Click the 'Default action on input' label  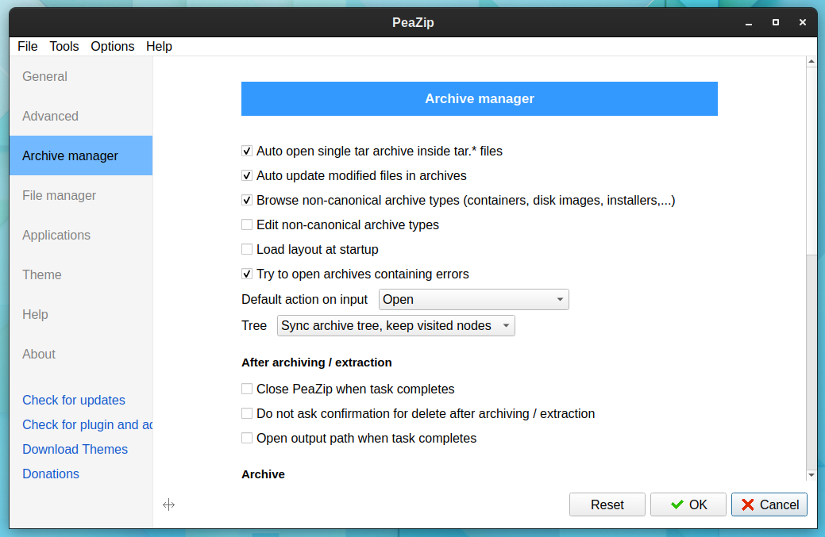point(305,300)
